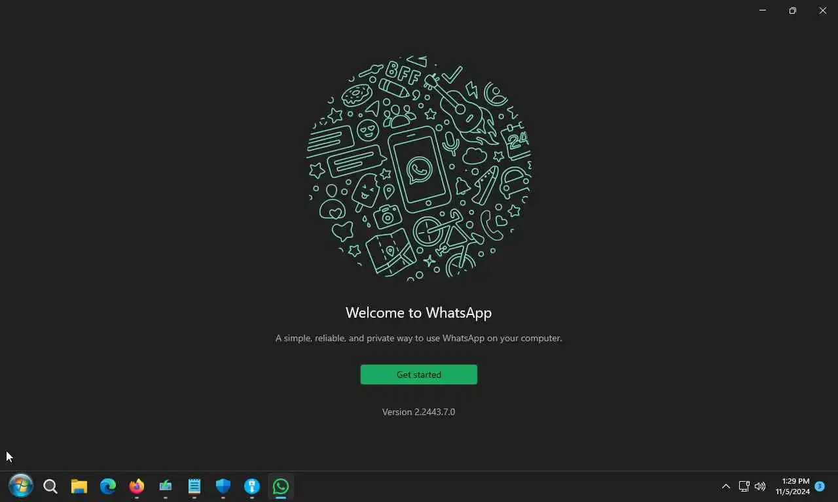Click the green Get started button
Viewport: 838px width, 502px height.
pyautogui.click(x=418, y=375)
